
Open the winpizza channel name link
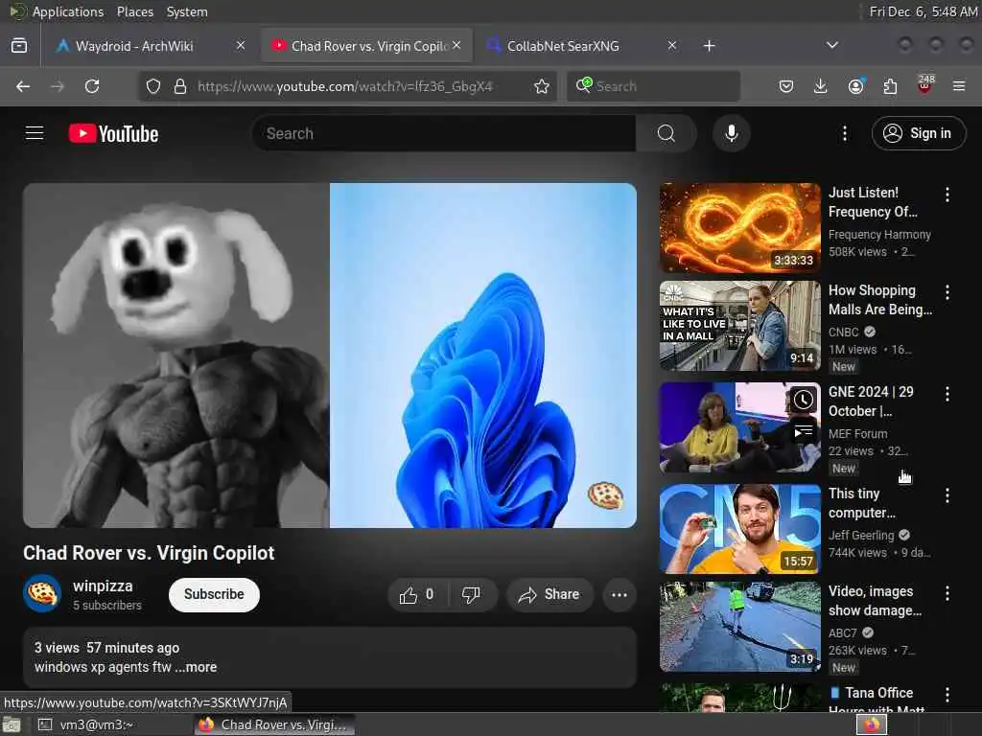[103, 586]
